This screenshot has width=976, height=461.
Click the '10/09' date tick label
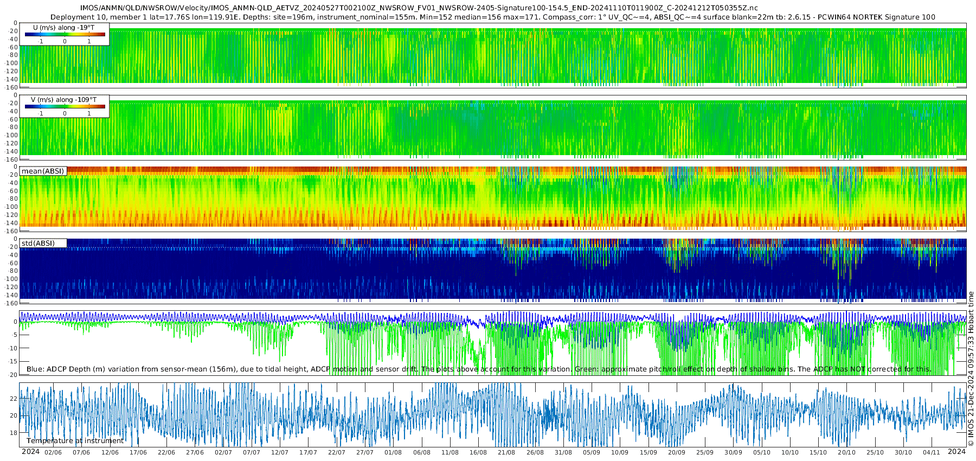620,452
